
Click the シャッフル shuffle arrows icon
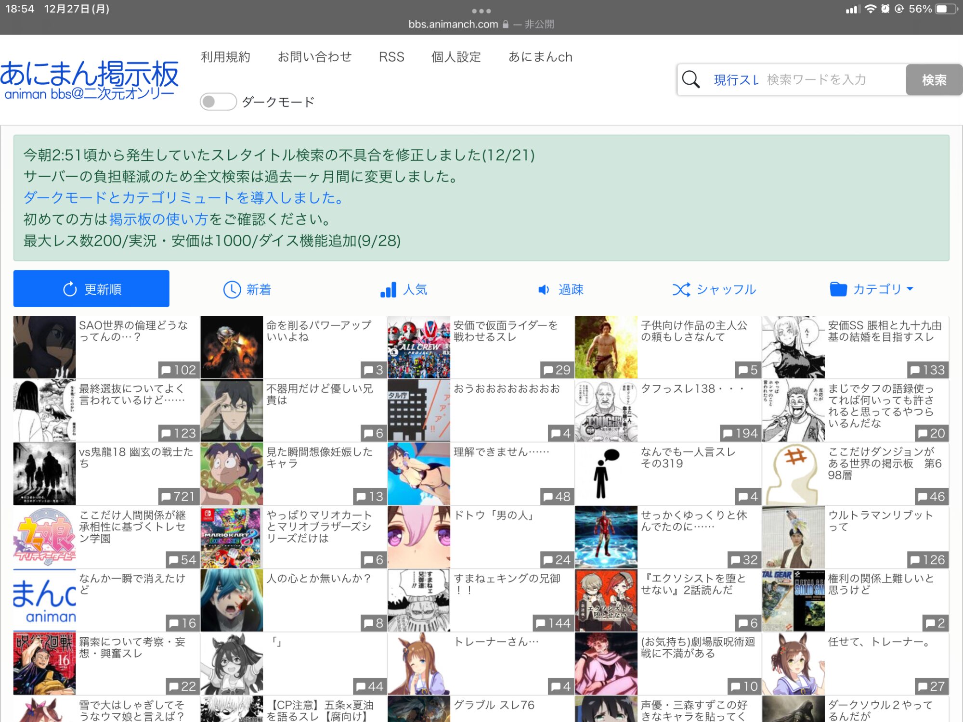point(681,289)
